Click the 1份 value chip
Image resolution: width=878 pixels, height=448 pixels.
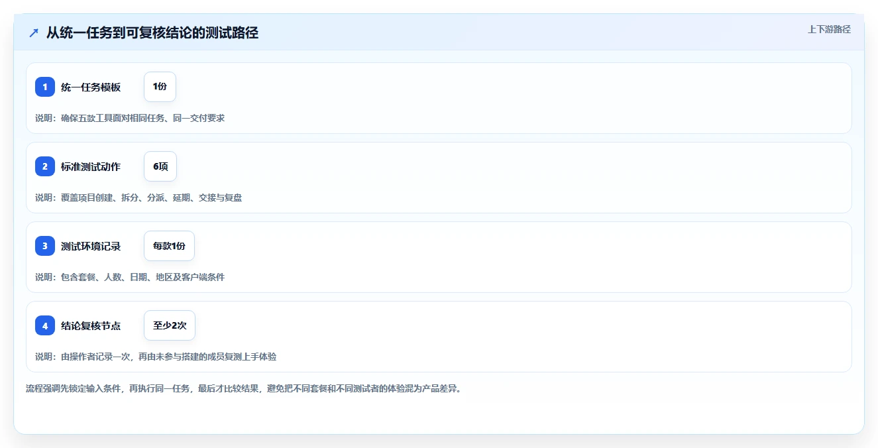[x=160, y=87]
